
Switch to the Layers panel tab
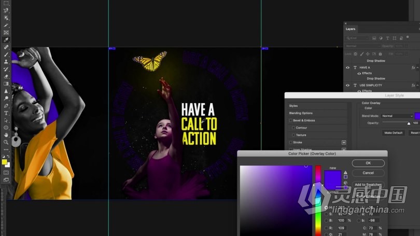click(x=351, y=29)
